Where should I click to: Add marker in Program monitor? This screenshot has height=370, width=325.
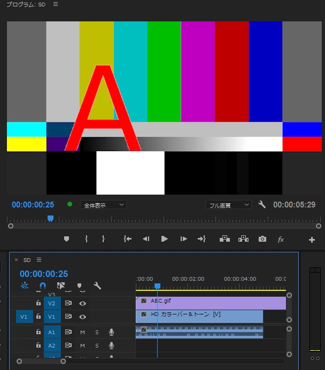click(x=66, y=239)
